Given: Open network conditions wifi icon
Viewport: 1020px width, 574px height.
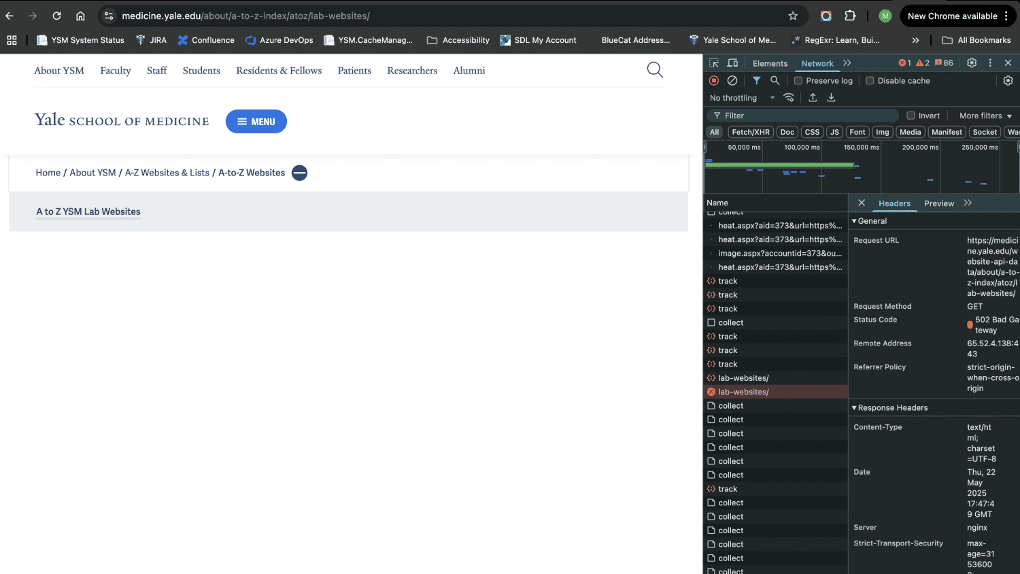Looking at the screenshot, I should 789,97.
